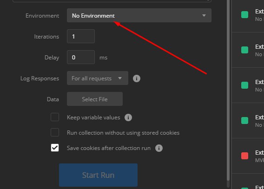Click the 'Save cookies after collection run' label
Screen dimensions: 264x189
click(109, 148)
